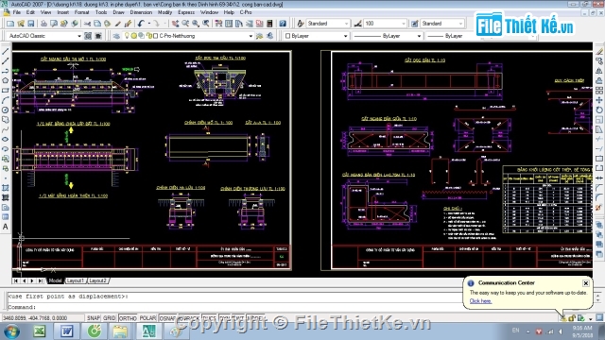Open the AutoCAD Classic workspace dropdown
The image size is (605, 340).
tap(44, 36)
